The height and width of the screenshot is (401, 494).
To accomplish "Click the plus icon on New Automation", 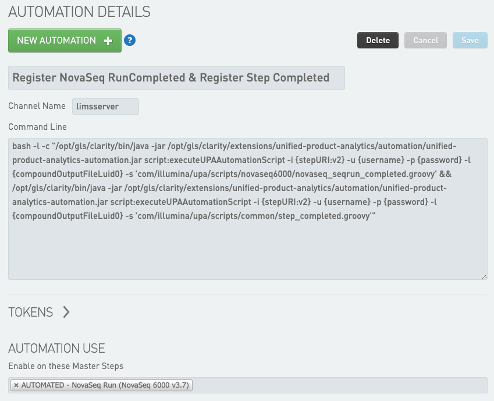I will click(x=108, y=41).
